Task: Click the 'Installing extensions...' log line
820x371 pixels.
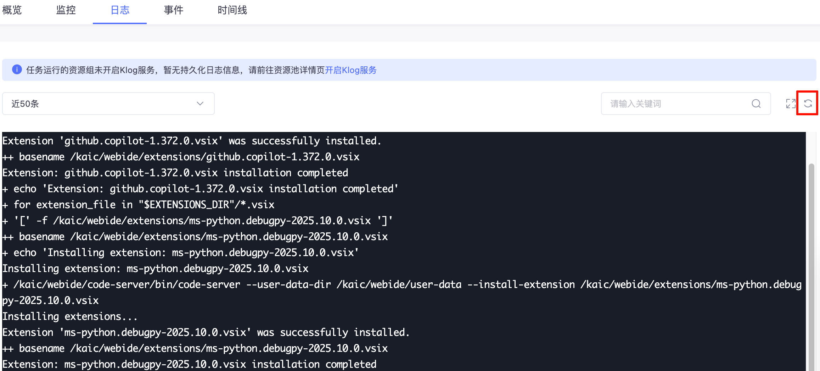Action: point(70,316)
